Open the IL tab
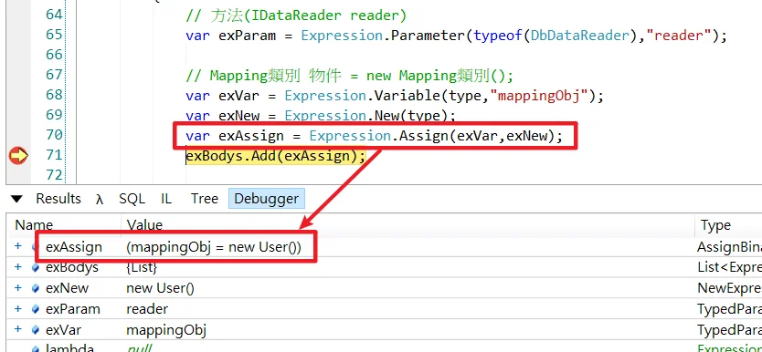762x352 pixels. (166, 199)
